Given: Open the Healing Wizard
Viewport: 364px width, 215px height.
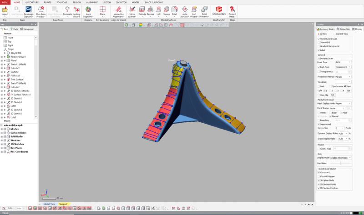Looking at the screenshot, I should tap(76, 12).
